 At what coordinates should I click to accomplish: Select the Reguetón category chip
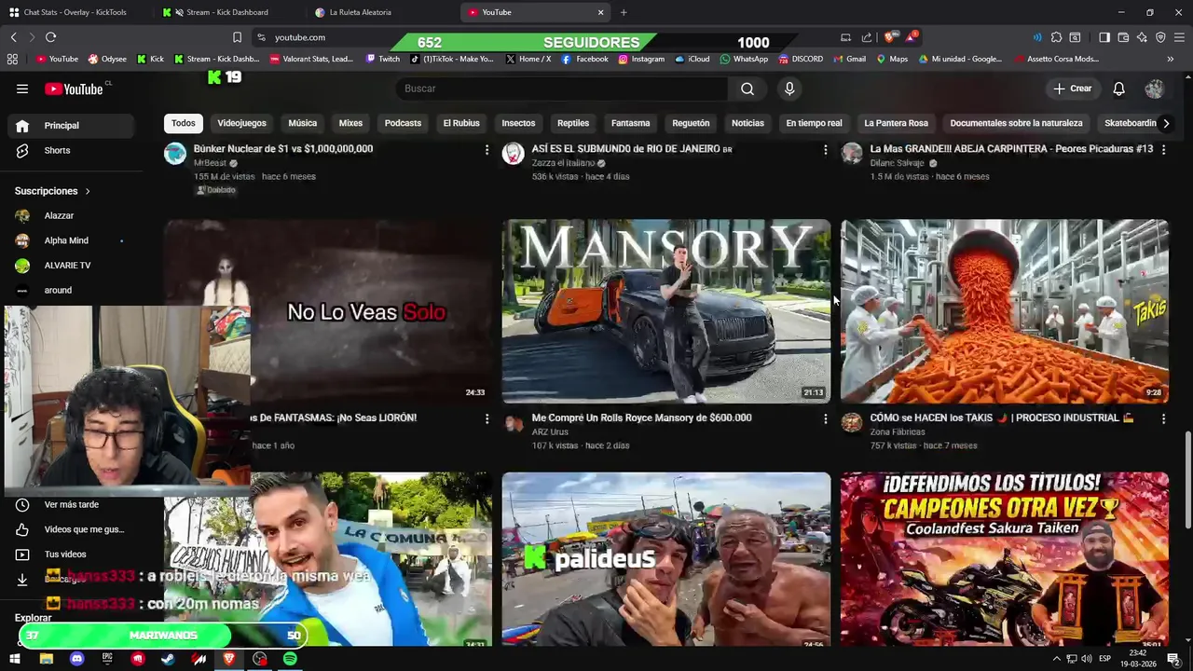pos(691,123)
